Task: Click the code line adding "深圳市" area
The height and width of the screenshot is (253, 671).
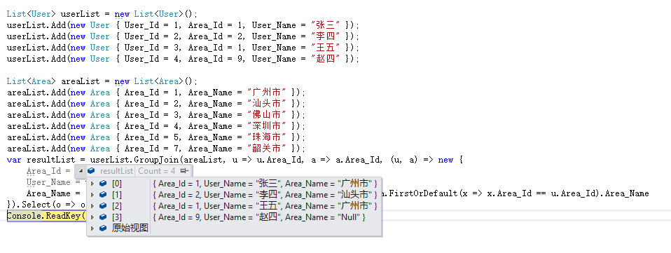Action: pos(156,126)
